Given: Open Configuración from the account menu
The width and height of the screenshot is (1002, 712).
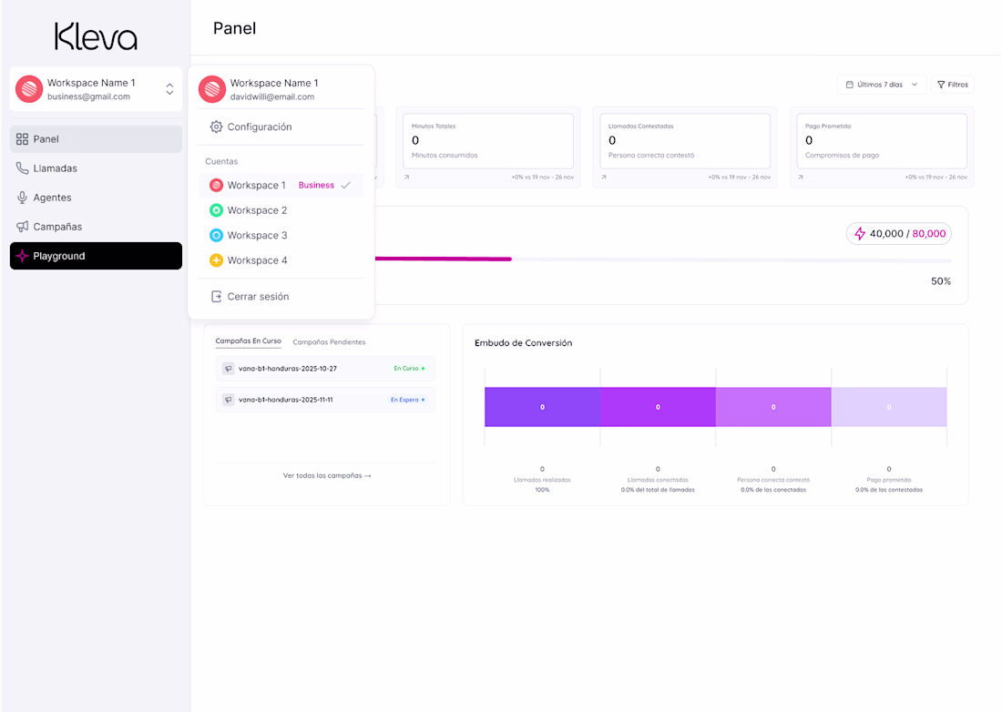Looking at the screenshot, I should [x=281, y=127].
